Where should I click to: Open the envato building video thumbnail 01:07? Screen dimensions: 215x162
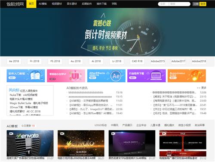tap(30, 143)
